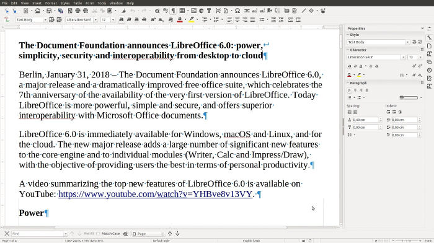Center align the paragraph
Image resolution: width=434 pixels, height=243 pixels.
coord(237,20)
